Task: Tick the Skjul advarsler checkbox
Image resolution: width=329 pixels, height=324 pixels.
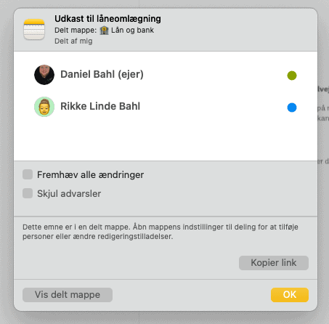Action: [28, 193]
